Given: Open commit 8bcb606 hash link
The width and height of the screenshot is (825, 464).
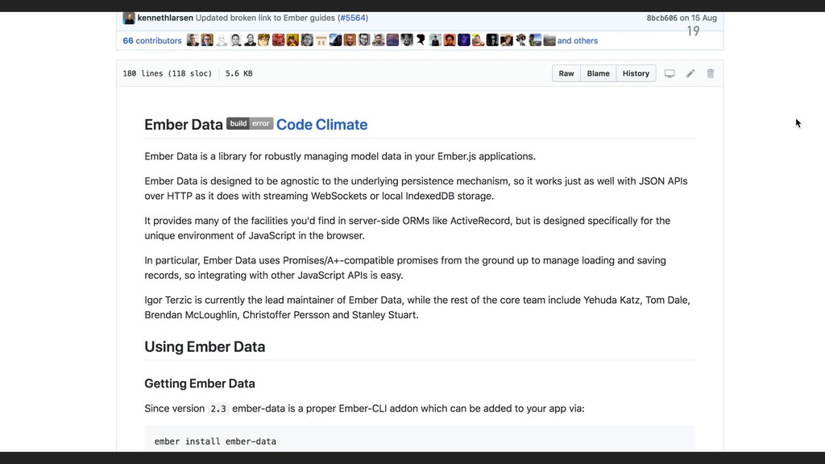Looking at the screenshot, I should pyautogui.click(x=662, y=18).
